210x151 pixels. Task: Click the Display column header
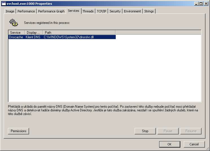tap(34, 32)
